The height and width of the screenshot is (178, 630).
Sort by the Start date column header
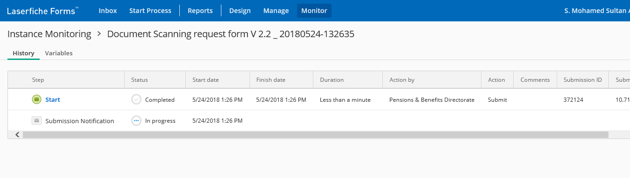pos(218,80)
